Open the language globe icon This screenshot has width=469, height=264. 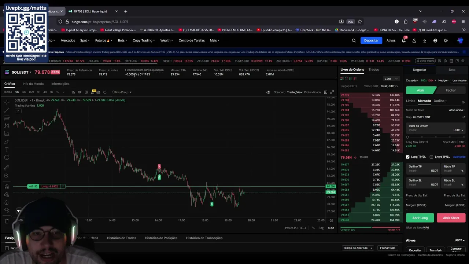pos(435,41)
